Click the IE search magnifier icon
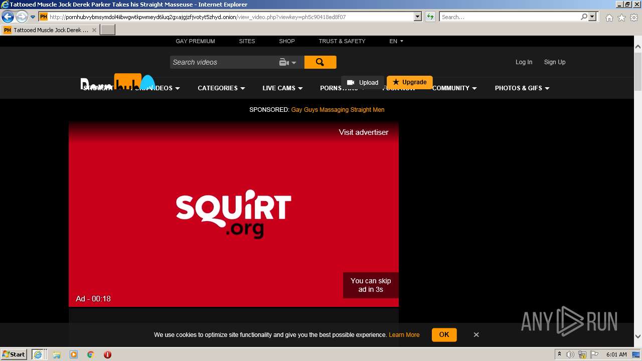642x361 pixels. point(584,17)
